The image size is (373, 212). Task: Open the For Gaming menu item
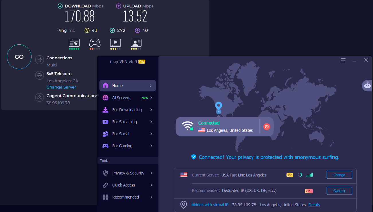click(122, 146)
